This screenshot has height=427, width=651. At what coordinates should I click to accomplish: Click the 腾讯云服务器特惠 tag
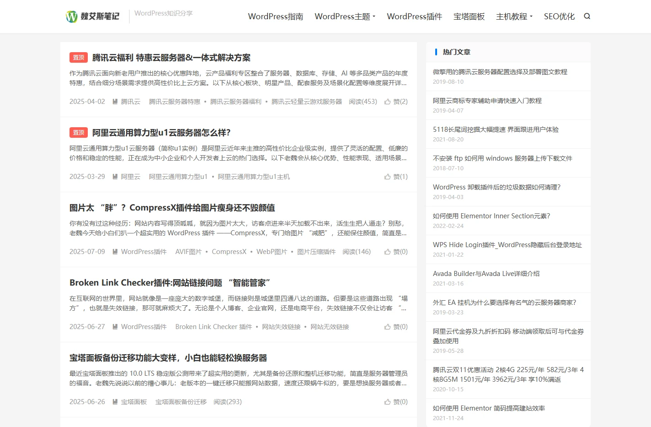(x=175, y=102)
